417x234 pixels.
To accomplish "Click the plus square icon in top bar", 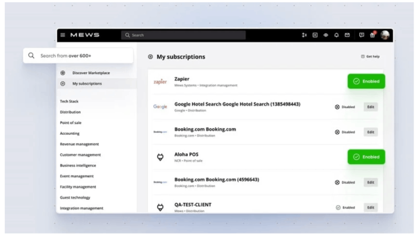I will (315, 35).
